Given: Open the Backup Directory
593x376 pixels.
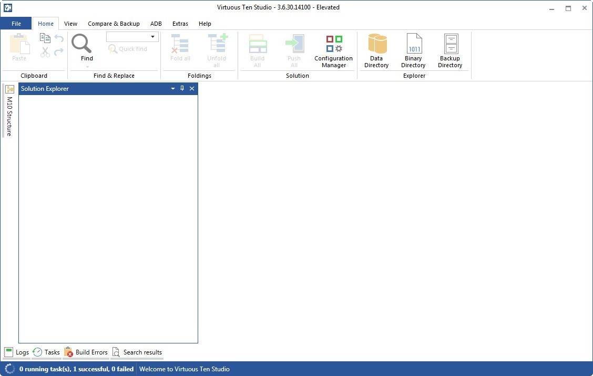Looking at the screenshot, I should coord(450,50).
